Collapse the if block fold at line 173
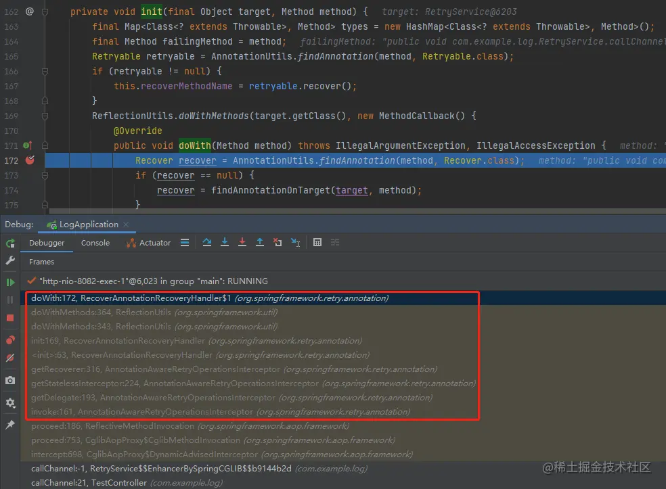Screen dimensions: 666x489 pos(45,175)
